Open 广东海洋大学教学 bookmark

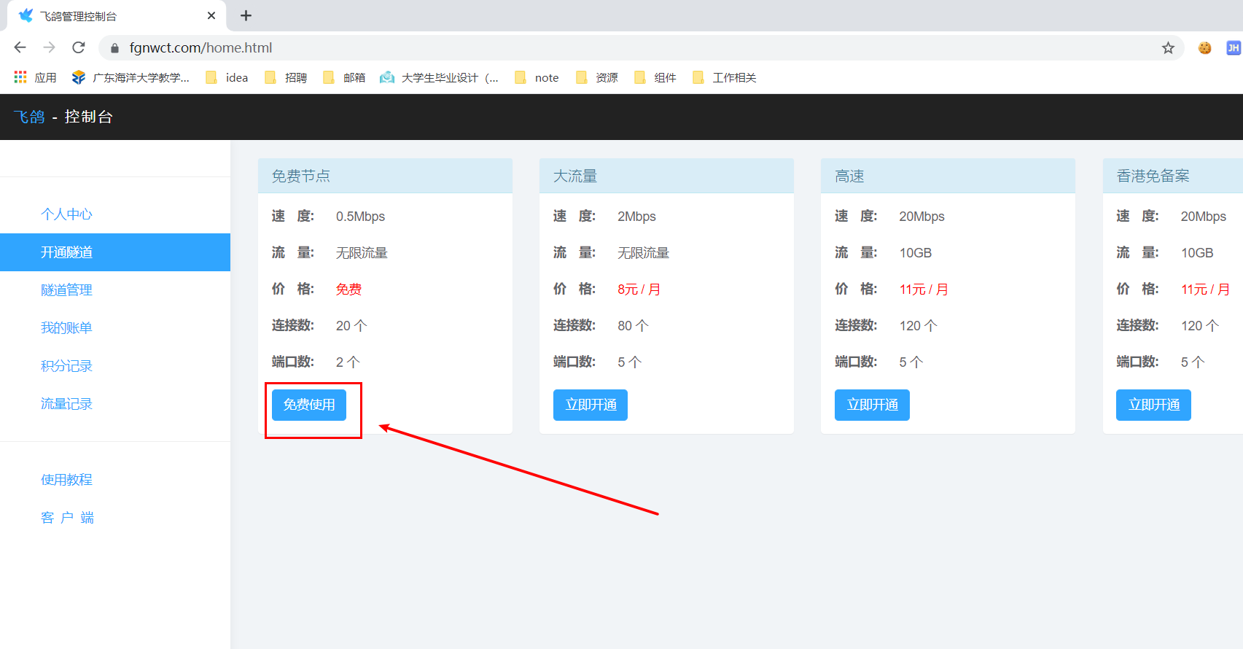coord(130,77)
